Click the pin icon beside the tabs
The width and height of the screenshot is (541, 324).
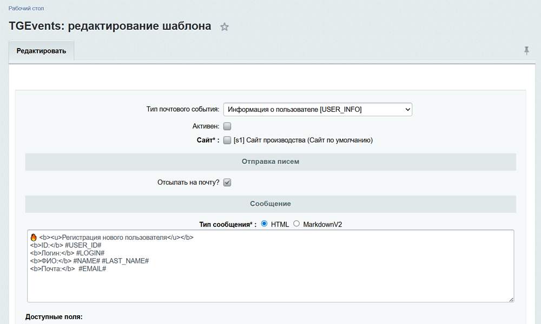(x=526, y=51)
